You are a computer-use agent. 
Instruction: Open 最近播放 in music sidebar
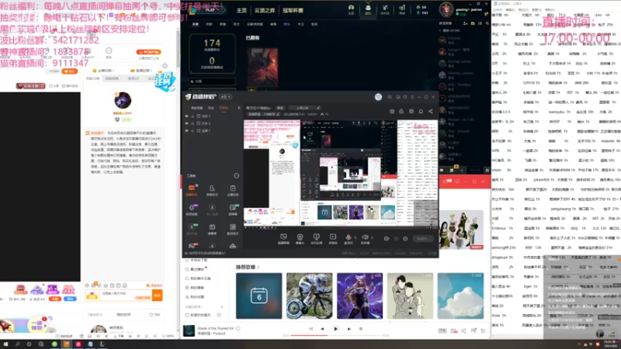pyautogui.click(x=197, y=269)
